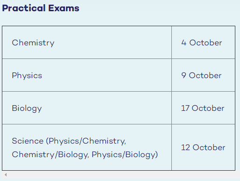Select the 17 October date cell
This screenshot has height=181, width=240.
coord(203,108)
